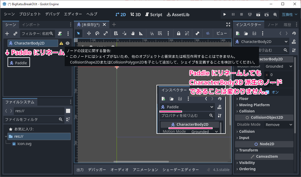Open the デバッグ menu

pos(52,14)
